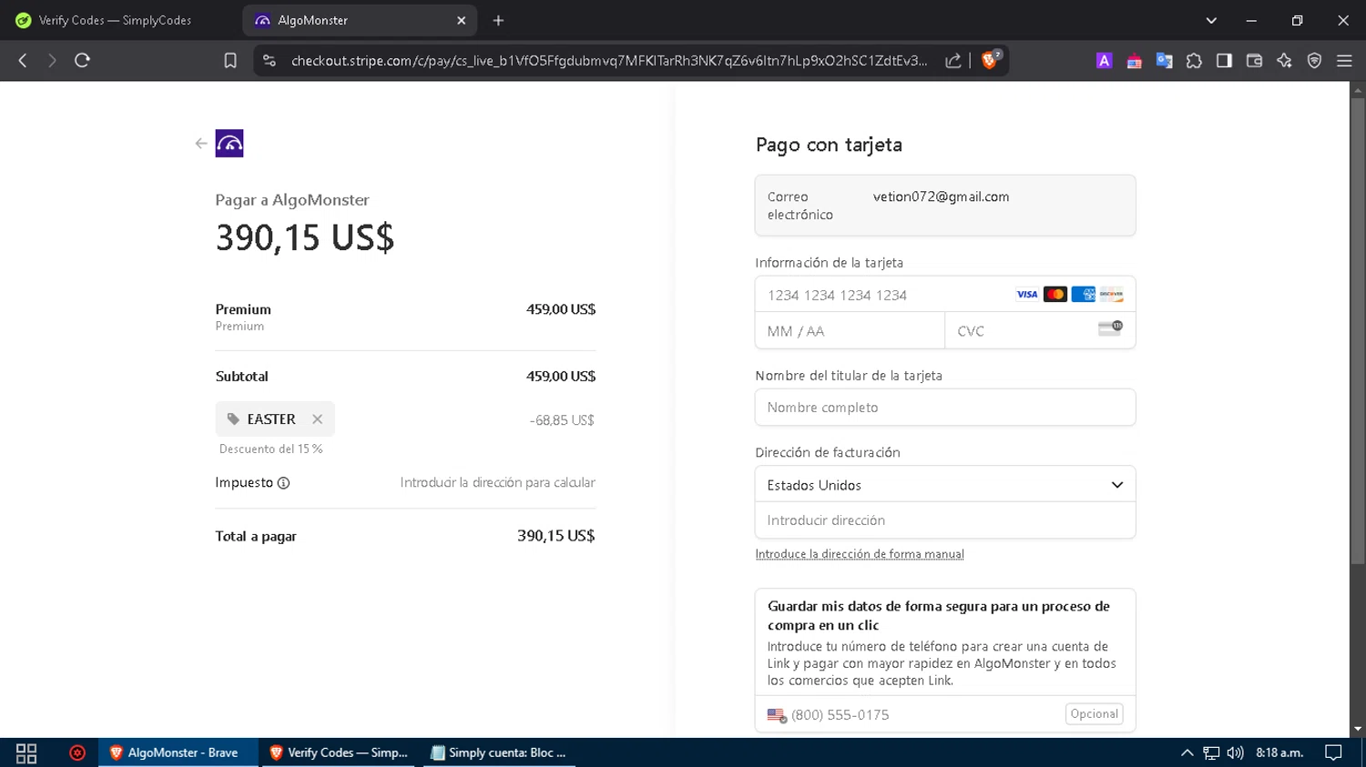Switch to Verify Codes taskbar window
The height and width of the screenshot is (767, 1366).
click(340, 753)
